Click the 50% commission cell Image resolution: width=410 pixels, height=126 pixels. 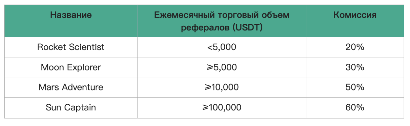click(355, 87)
